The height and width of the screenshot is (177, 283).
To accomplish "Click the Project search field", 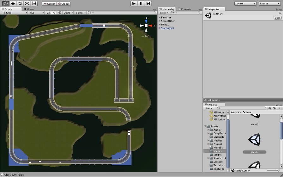I will (242, 108).
